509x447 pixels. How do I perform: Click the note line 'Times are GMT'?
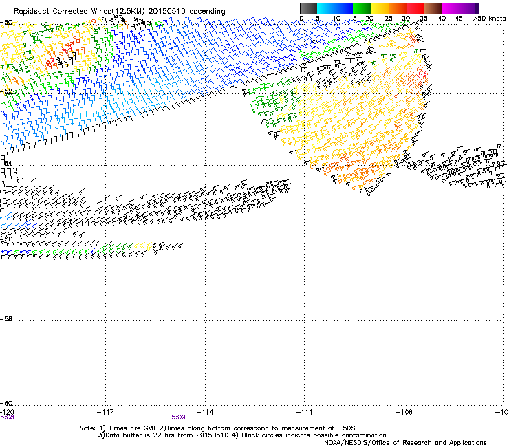point(133,428)
